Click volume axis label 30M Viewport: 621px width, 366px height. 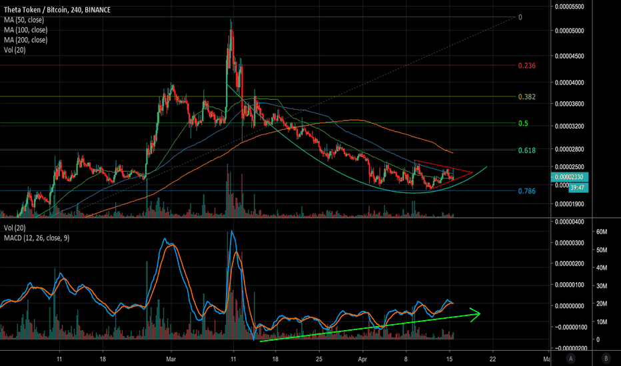pos(602,285)
